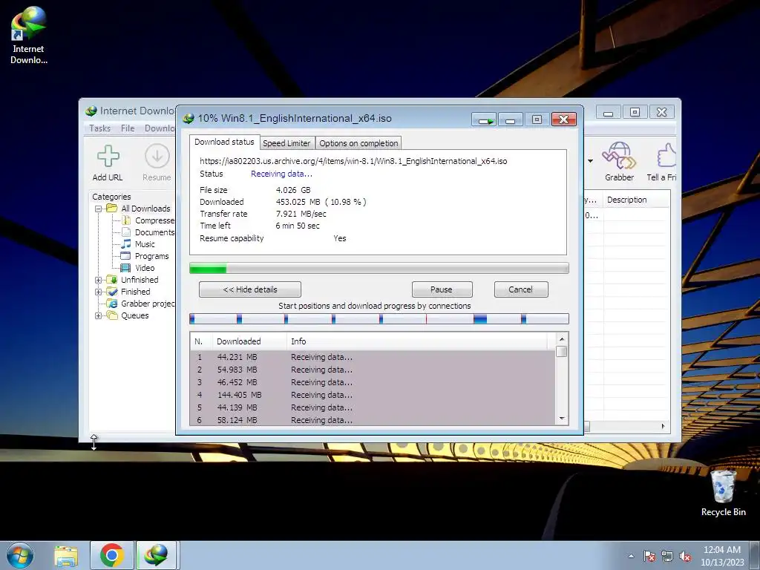Open the Tasks menu
Image resolution: width=760 pixels, height=570 pixels.
coord(100,128)
